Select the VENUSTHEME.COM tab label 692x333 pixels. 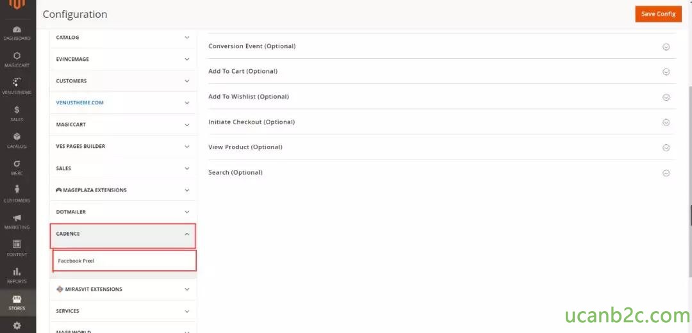pos(80,102)
